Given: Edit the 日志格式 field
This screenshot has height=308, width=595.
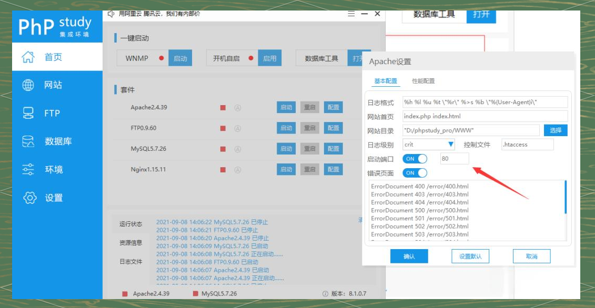Looking at the screenshot, I should tap(485, 102).
